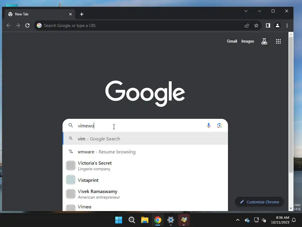Show hidden system tray icons

(238, 220)
